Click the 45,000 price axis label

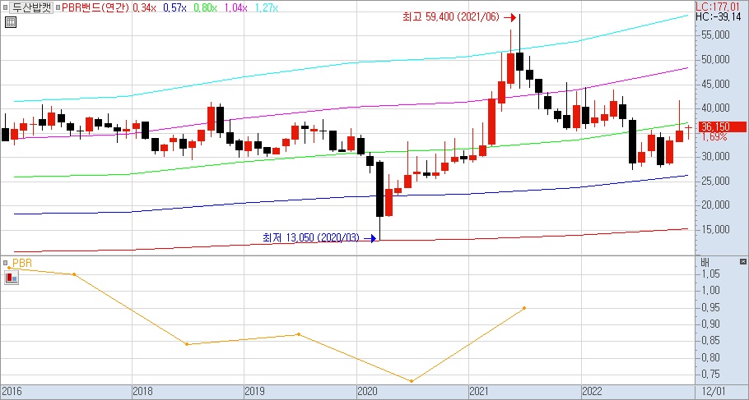pos(715,84)
